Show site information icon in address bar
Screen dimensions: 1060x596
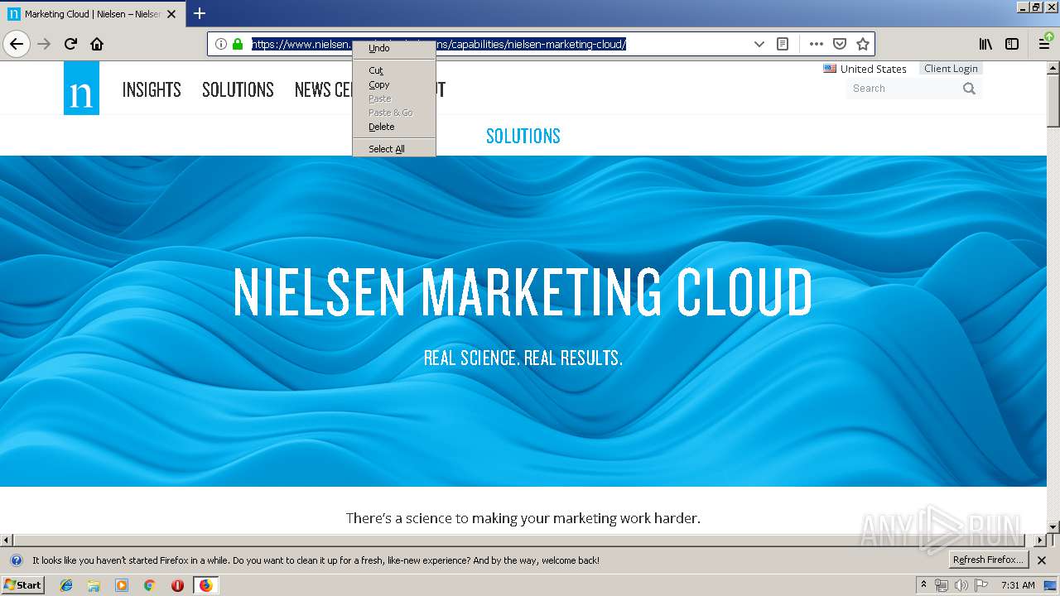click(221, 44)
